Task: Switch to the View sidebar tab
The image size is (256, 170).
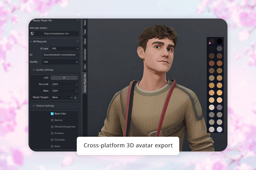Action: 85,41
